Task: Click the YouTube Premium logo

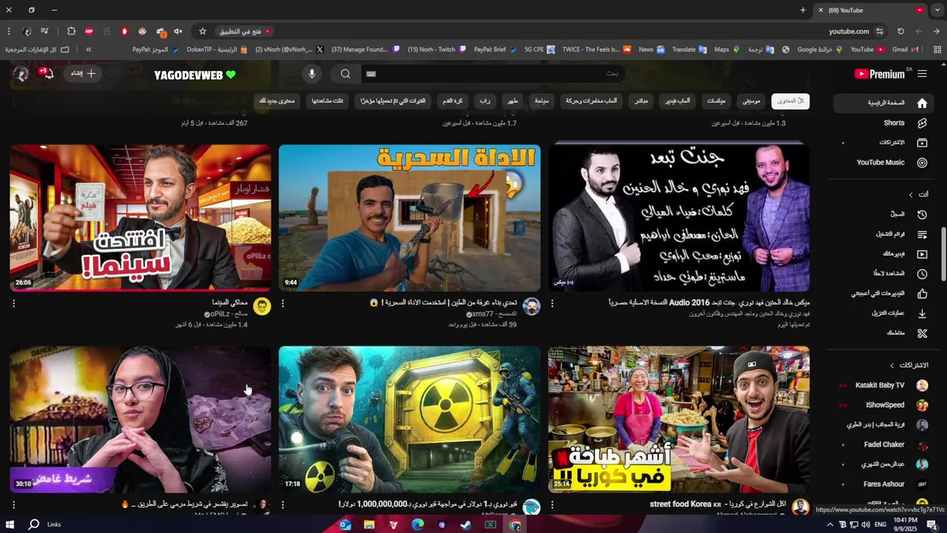Action: click(880, 74)
